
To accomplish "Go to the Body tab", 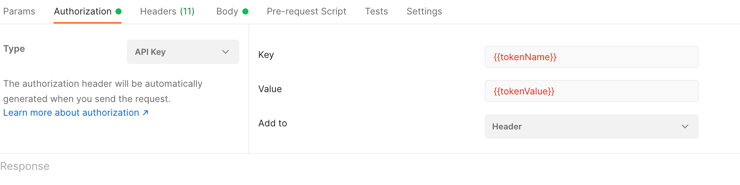I will (227, 11).
